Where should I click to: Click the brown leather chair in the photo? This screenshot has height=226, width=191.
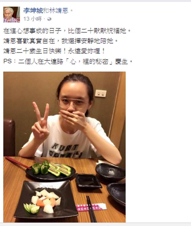point(9,137)
